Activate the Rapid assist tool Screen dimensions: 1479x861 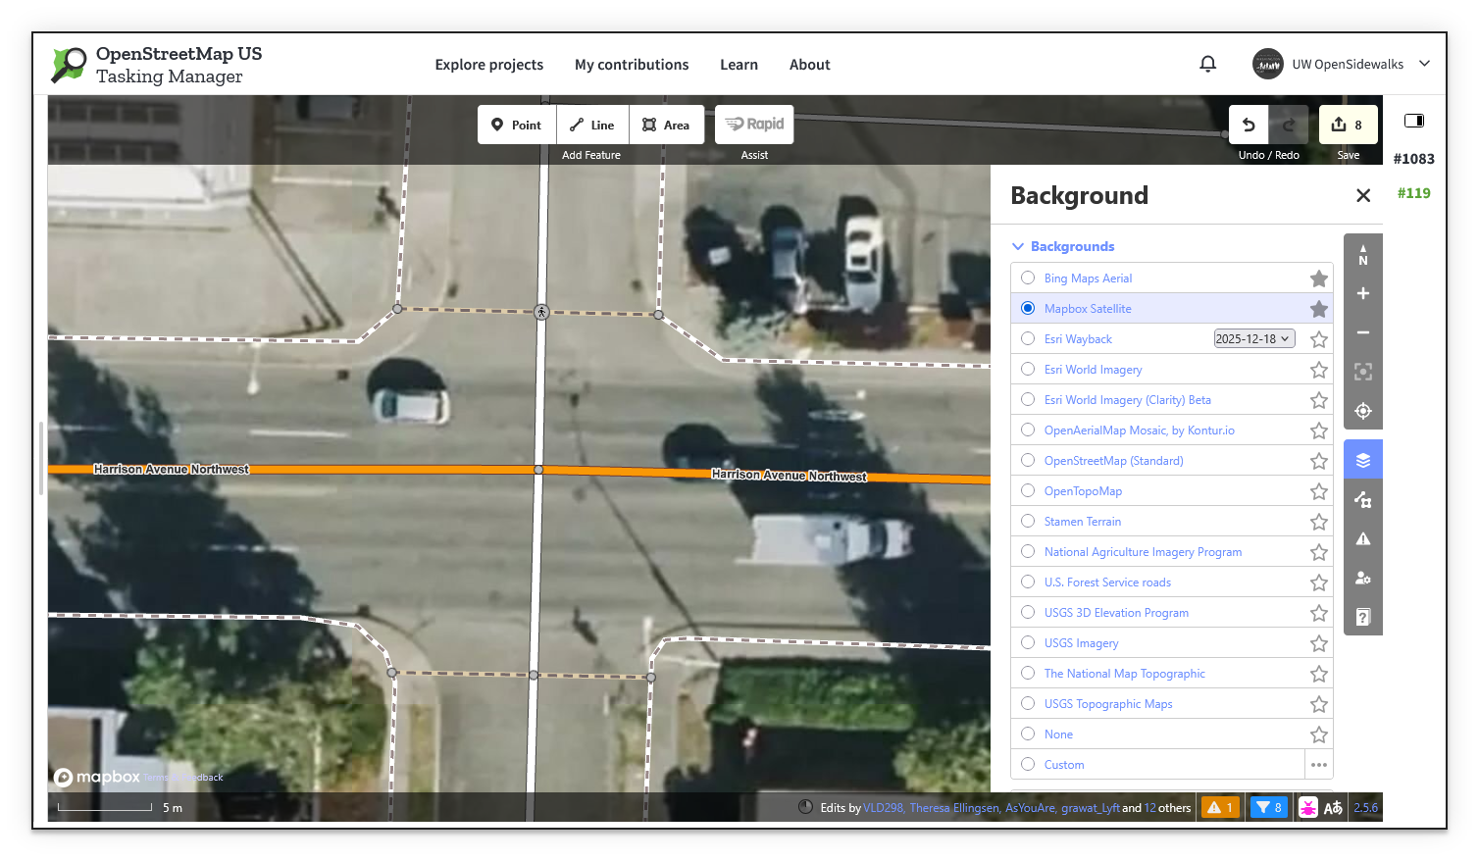point(753,125)
